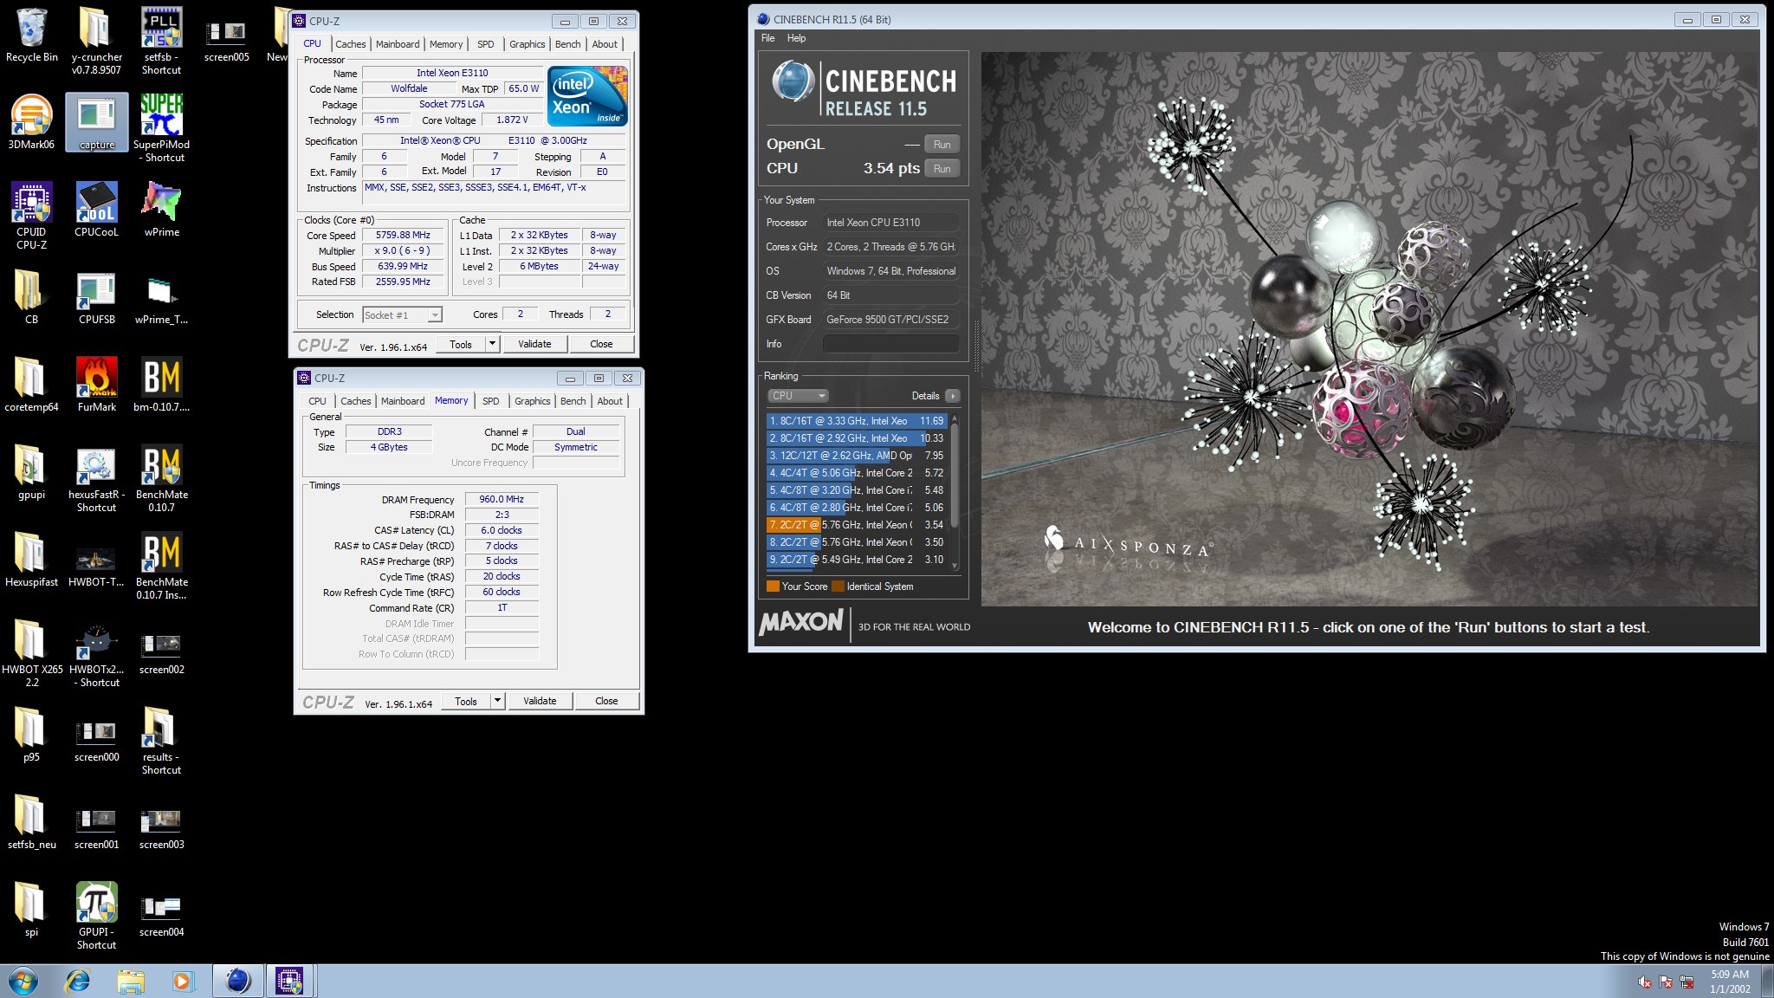Viewport: 1774px width, 998px height.
Task: Click Close in the top CPU-Z window
Action: (x=601, y=344)
